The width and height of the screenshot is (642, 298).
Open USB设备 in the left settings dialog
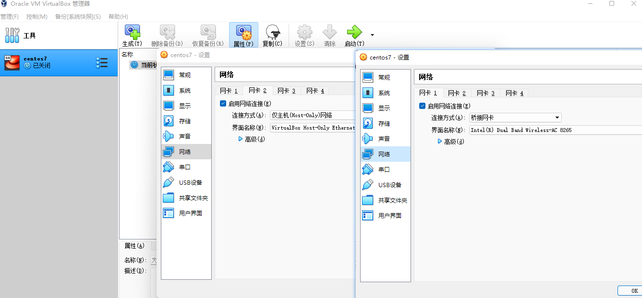pos(186,182)
